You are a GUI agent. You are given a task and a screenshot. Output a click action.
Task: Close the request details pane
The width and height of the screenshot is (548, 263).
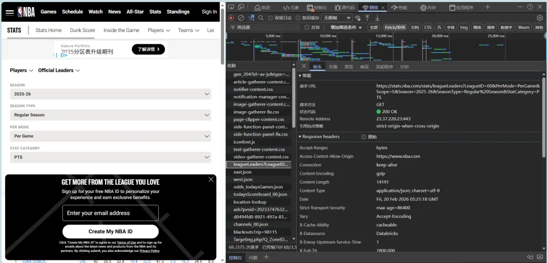304,66
